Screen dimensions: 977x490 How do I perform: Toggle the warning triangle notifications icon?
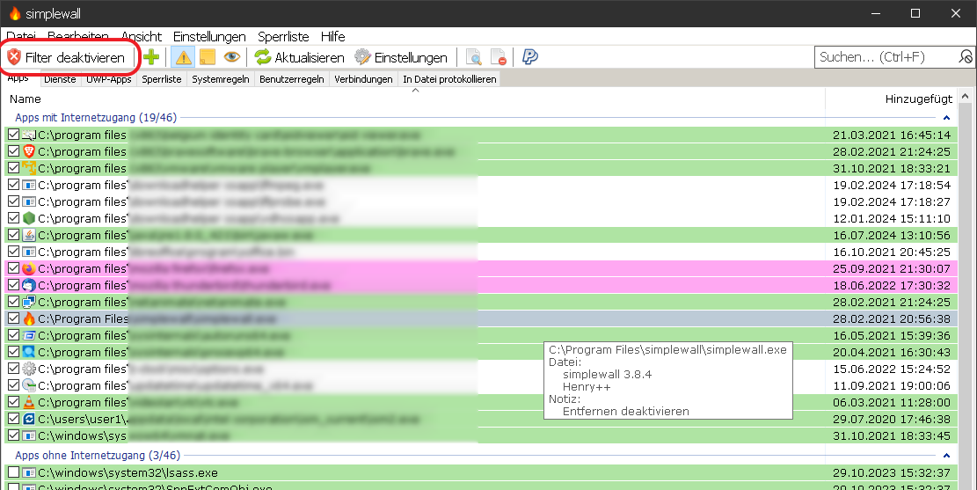pos(184,57)
